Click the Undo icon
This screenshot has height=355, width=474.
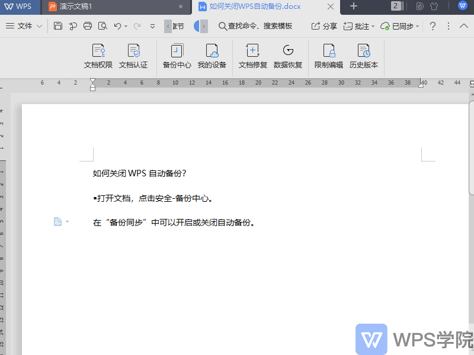point(116,26)
